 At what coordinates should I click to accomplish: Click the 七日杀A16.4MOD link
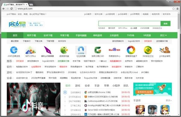87,72
